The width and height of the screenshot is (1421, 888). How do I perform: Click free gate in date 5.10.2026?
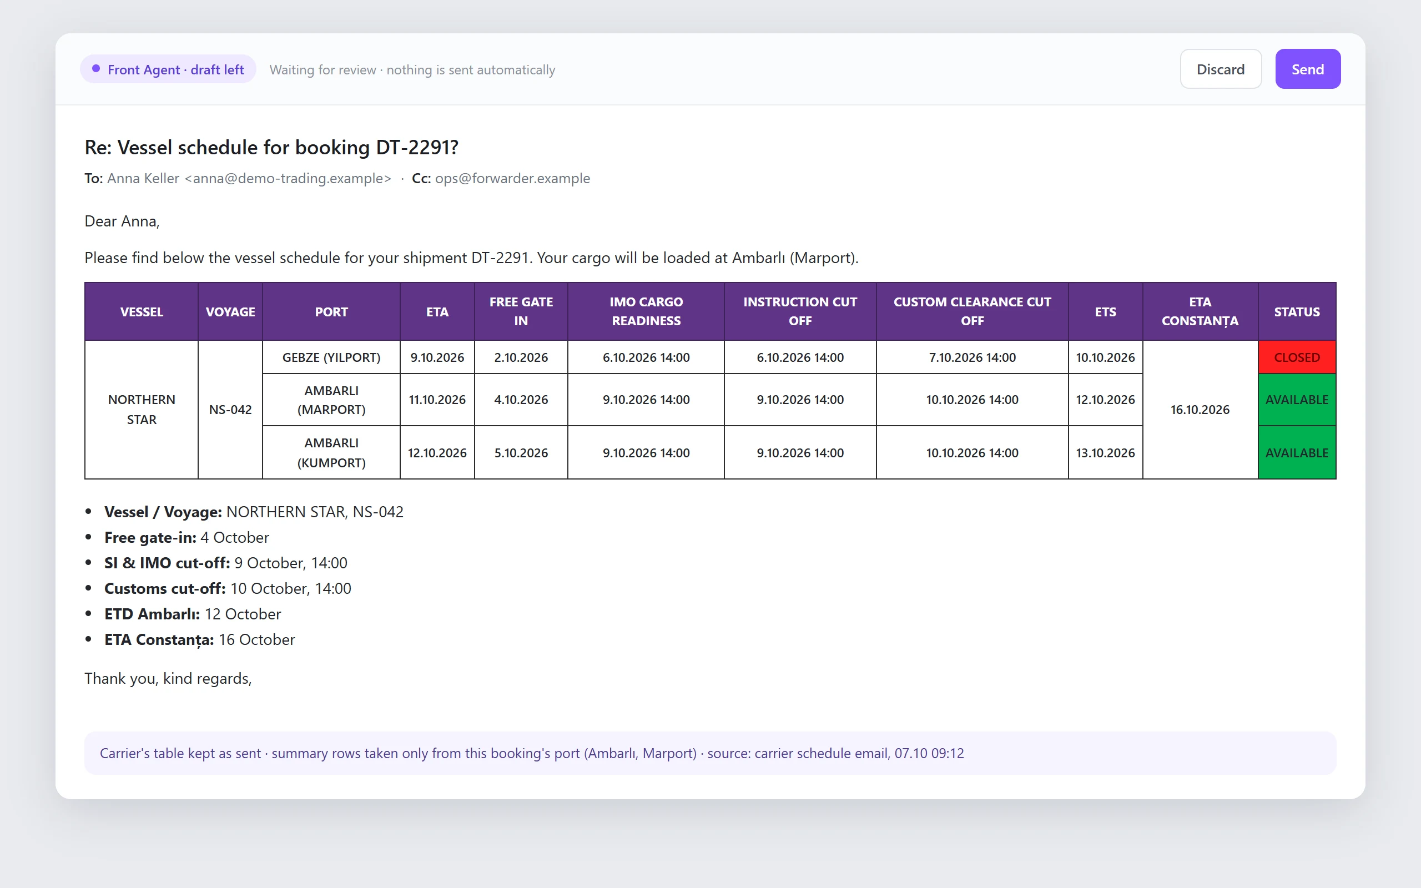(521, 453)
